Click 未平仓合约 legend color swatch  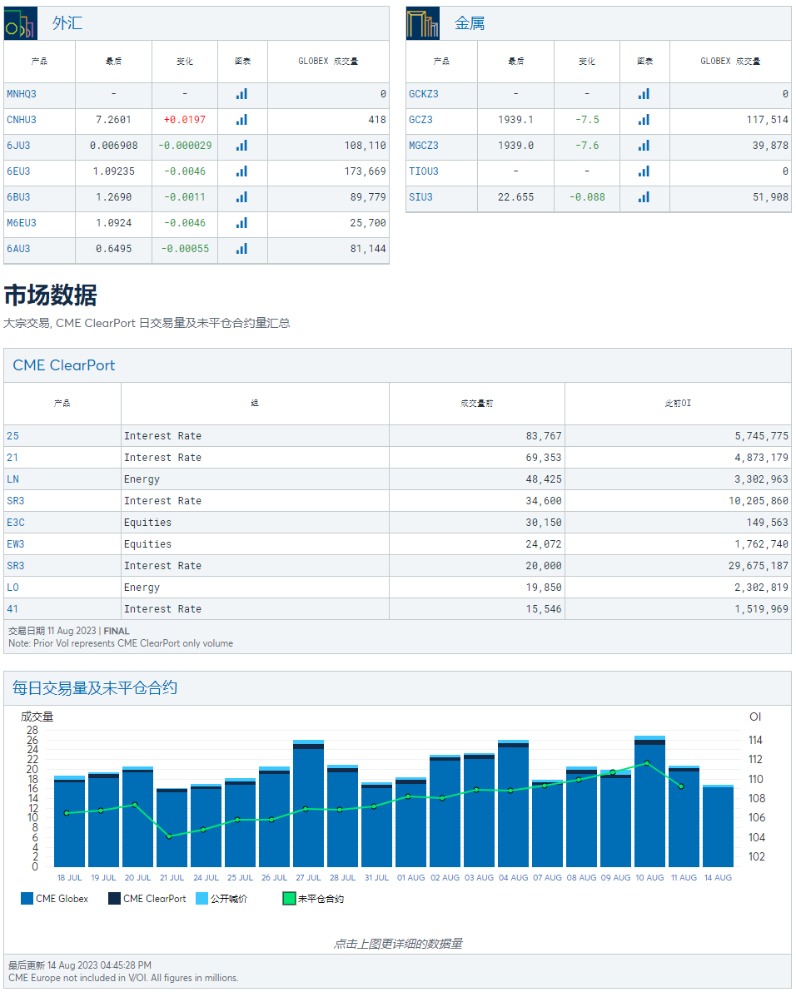tap(289, 898)
